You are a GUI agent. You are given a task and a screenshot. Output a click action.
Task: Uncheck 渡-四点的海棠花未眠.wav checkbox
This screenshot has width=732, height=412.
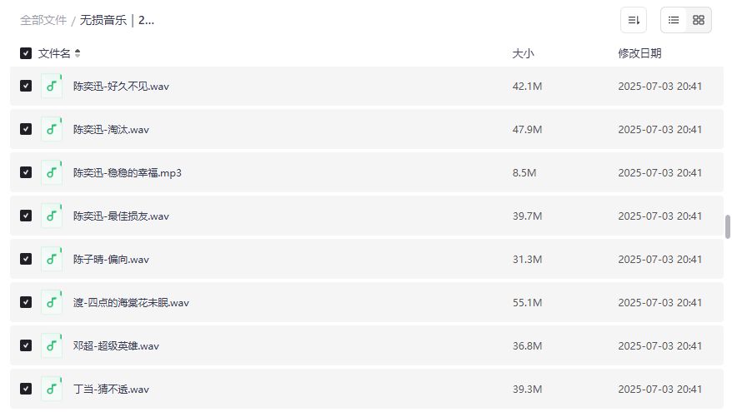coord(26,302)
